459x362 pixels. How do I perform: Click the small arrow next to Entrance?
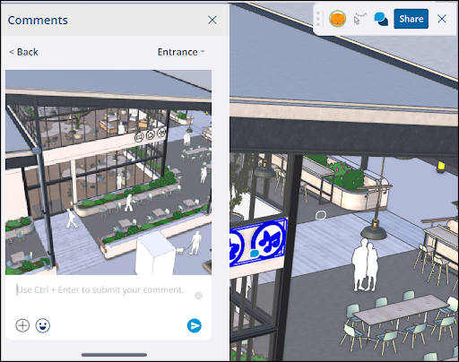click(x=203, y=52)
